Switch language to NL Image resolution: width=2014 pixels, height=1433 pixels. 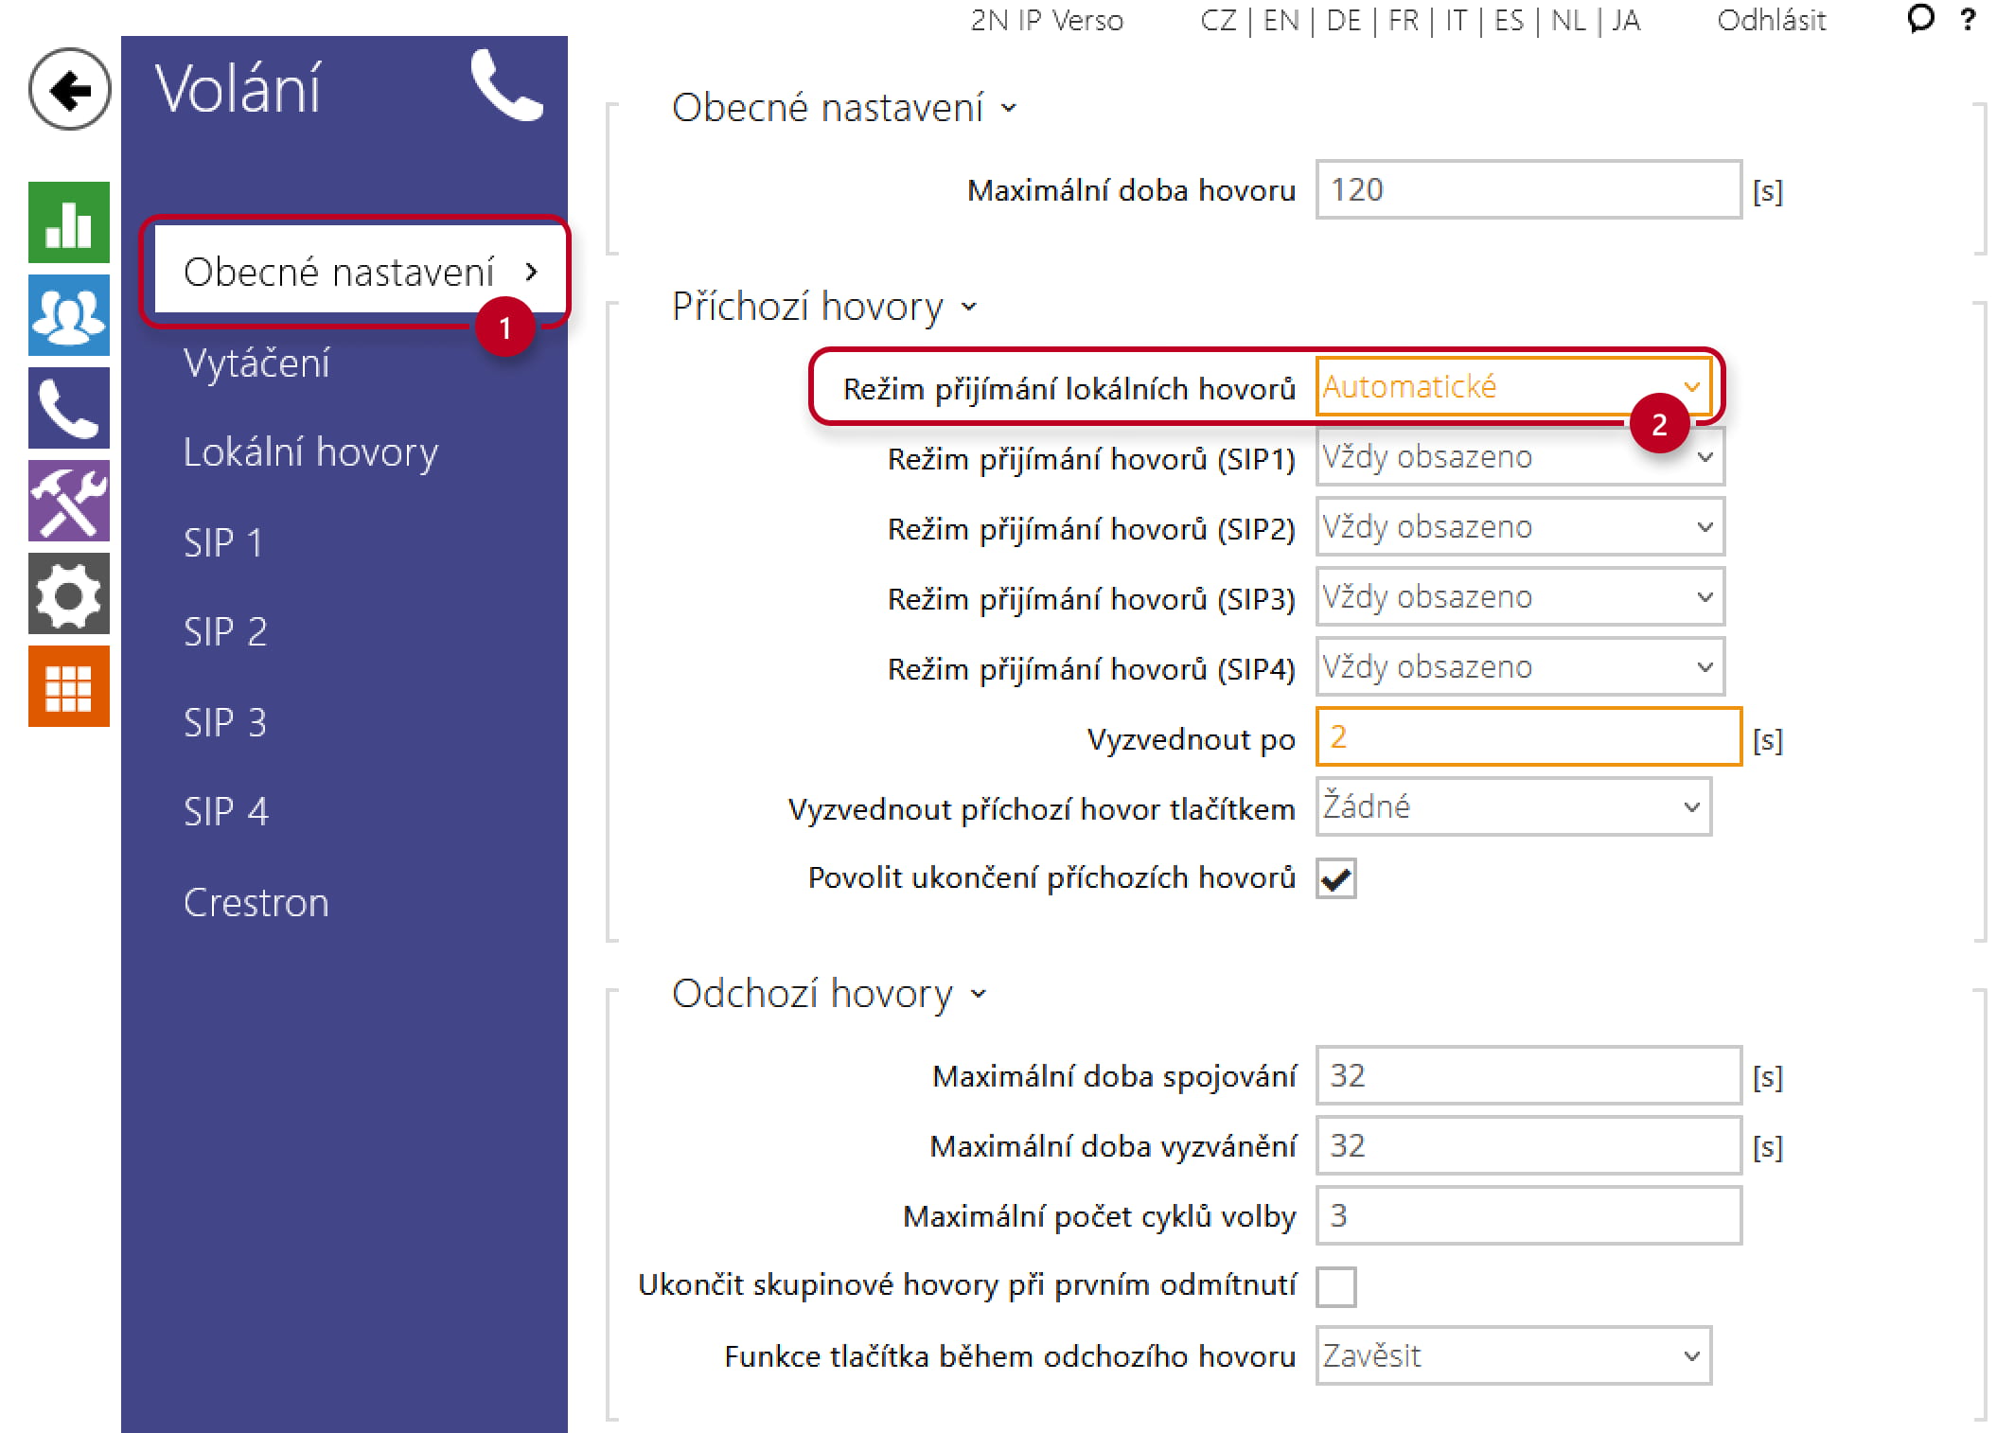[1568, 20]
